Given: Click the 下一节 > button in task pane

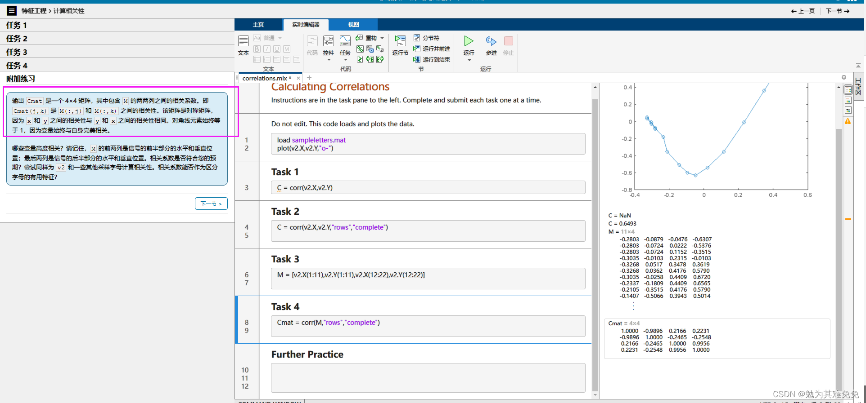Looking at the screenshot, I should pos(211,204).
